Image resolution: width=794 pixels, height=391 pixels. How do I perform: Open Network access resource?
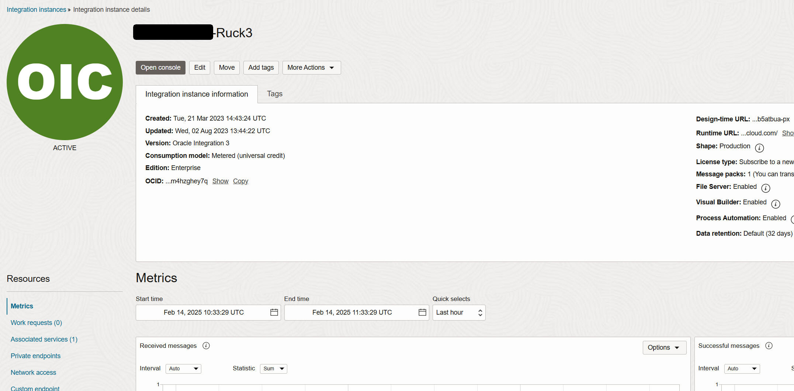[x=33, y=373]
